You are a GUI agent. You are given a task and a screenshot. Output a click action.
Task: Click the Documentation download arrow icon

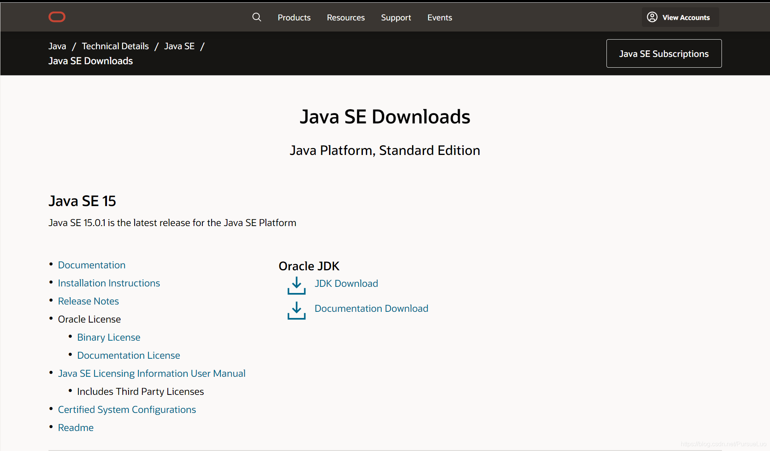click(296, 311)
